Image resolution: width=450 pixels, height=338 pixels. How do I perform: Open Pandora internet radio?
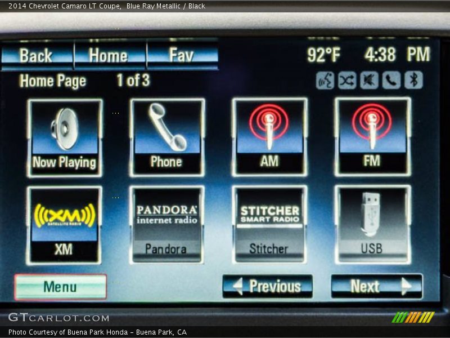[167, 225]
